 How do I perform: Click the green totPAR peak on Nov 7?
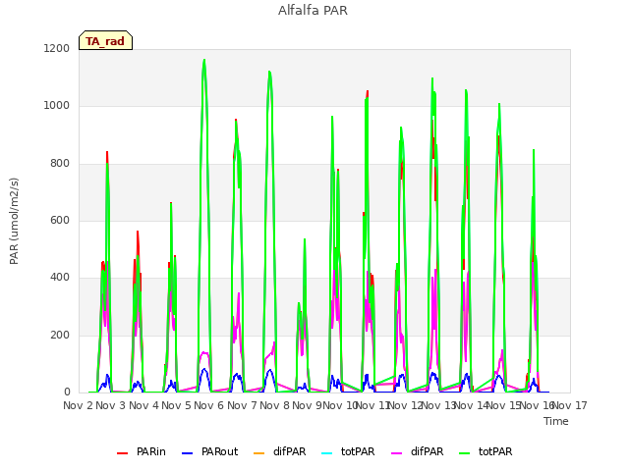269,72
